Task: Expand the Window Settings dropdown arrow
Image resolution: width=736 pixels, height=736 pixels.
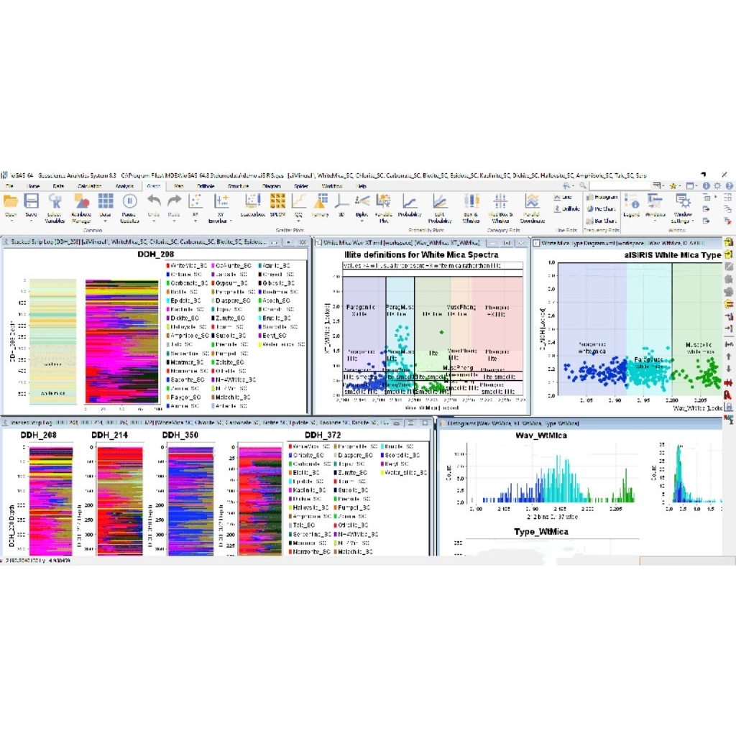Action: [692, 221]
